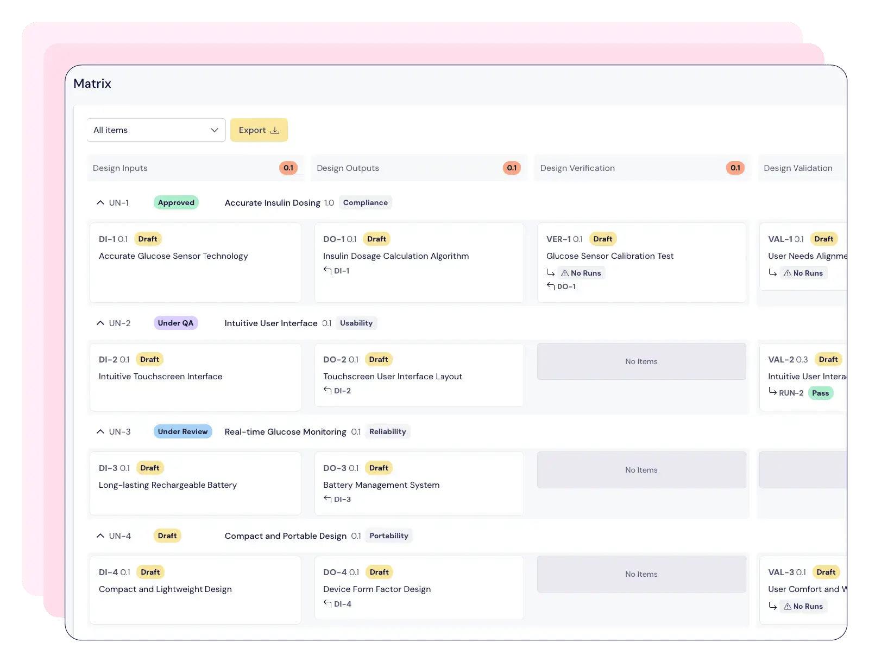Click the Draft badge on DI-3
This screenshot has height=662, width=869.
pyautogui.click(x=150, y=468)
